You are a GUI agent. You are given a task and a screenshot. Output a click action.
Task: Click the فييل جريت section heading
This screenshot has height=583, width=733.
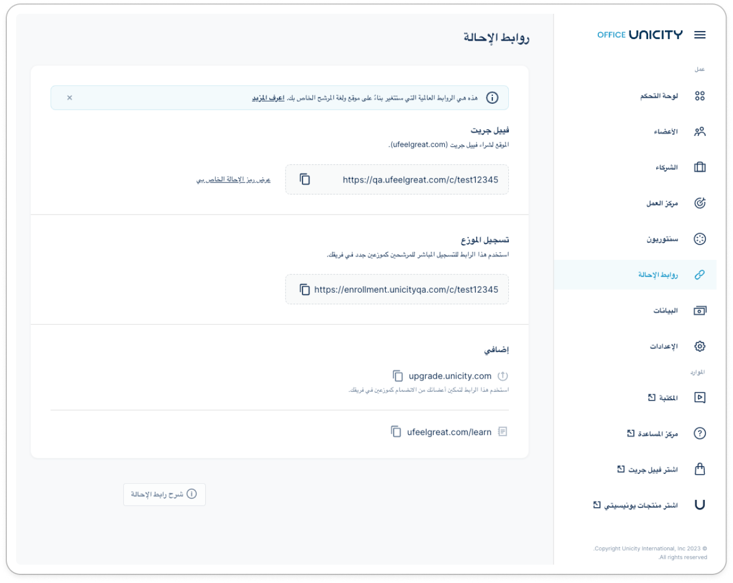[x=490, y=130]
